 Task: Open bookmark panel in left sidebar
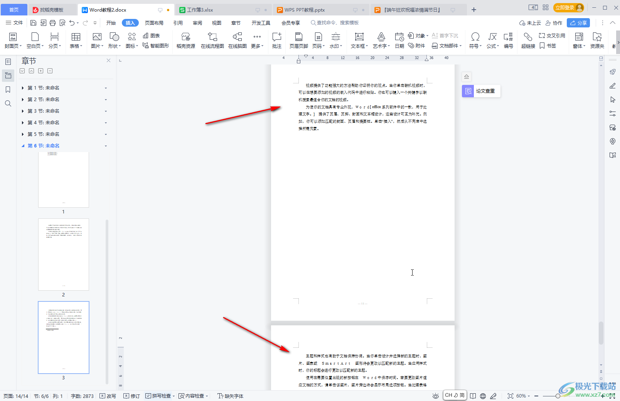[x=8, y=90]
